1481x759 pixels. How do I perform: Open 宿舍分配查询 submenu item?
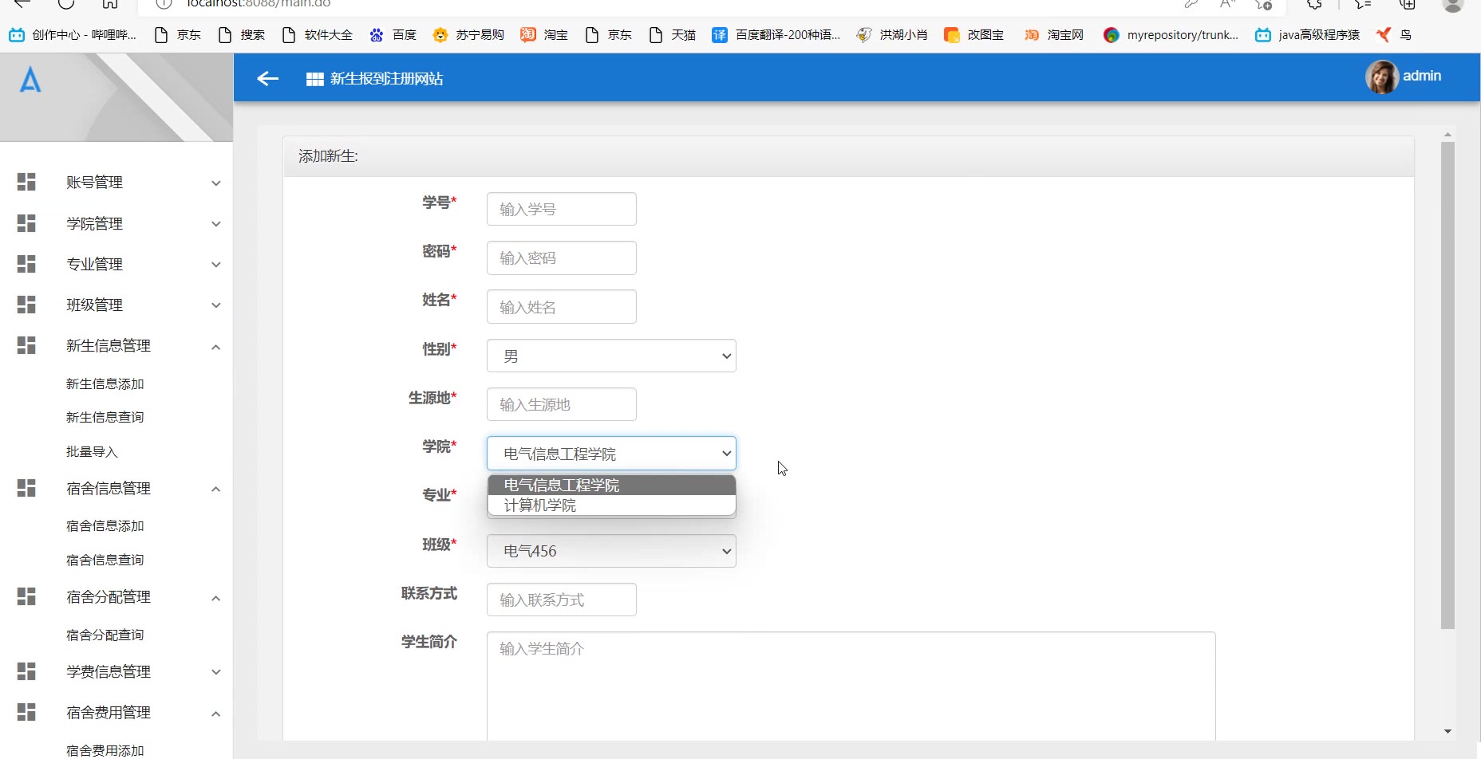(105, 635)
